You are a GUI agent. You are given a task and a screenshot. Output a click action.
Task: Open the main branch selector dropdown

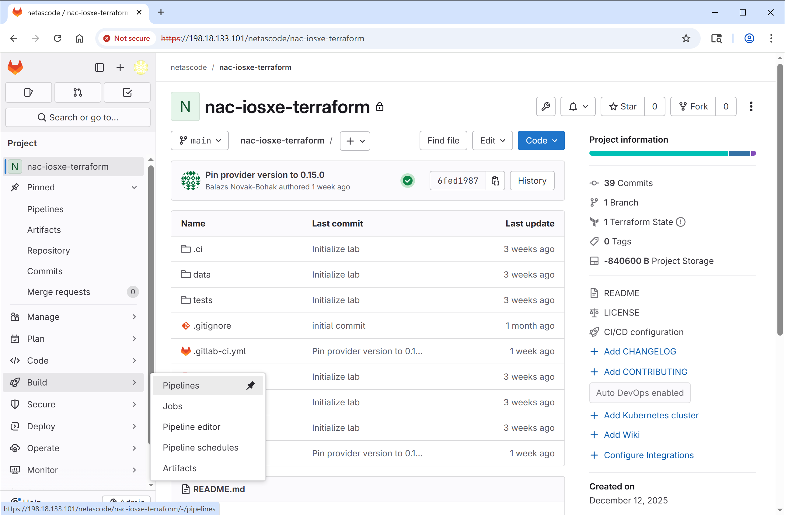pos(200,141)
